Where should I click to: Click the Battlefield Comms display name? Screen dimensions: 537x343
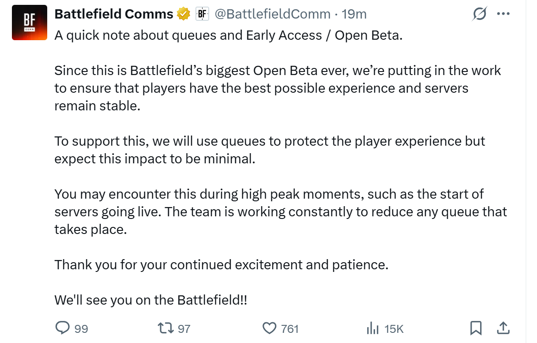(x=114, y=14)
